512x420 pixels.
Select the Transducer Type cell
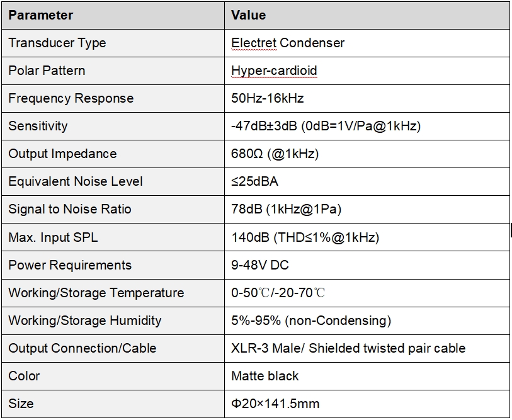click(x=113, y=43)
